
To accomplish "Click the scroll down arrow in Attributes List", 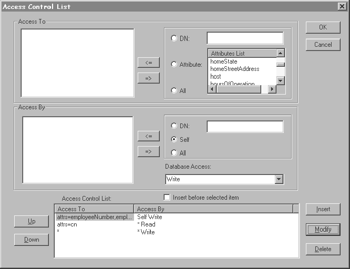I will coord(281,80).
